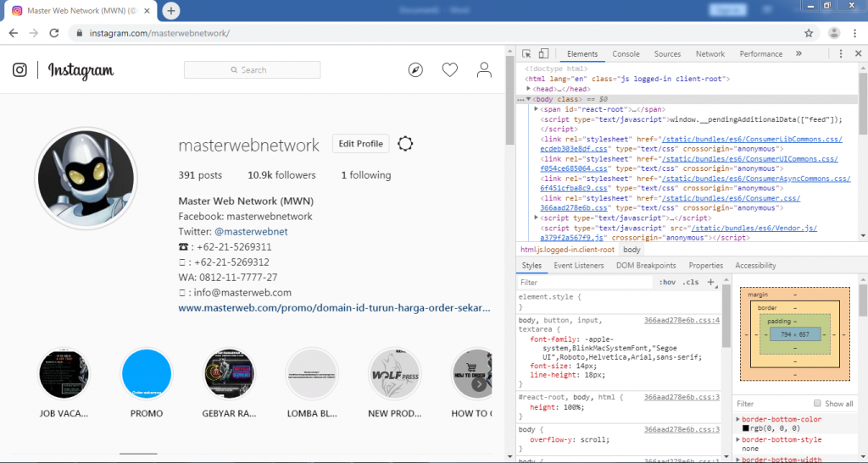Image resolution: width=868 pixels, height=463 pixels.
Task: Open the Chrome user account icon
Action: point(834,33)
